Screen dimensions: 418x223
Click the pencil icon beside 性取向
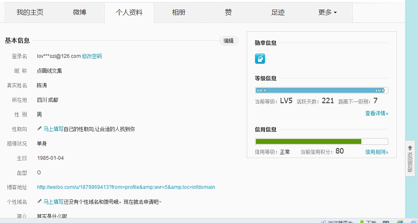pyautogui.click(x=40, y=129)
